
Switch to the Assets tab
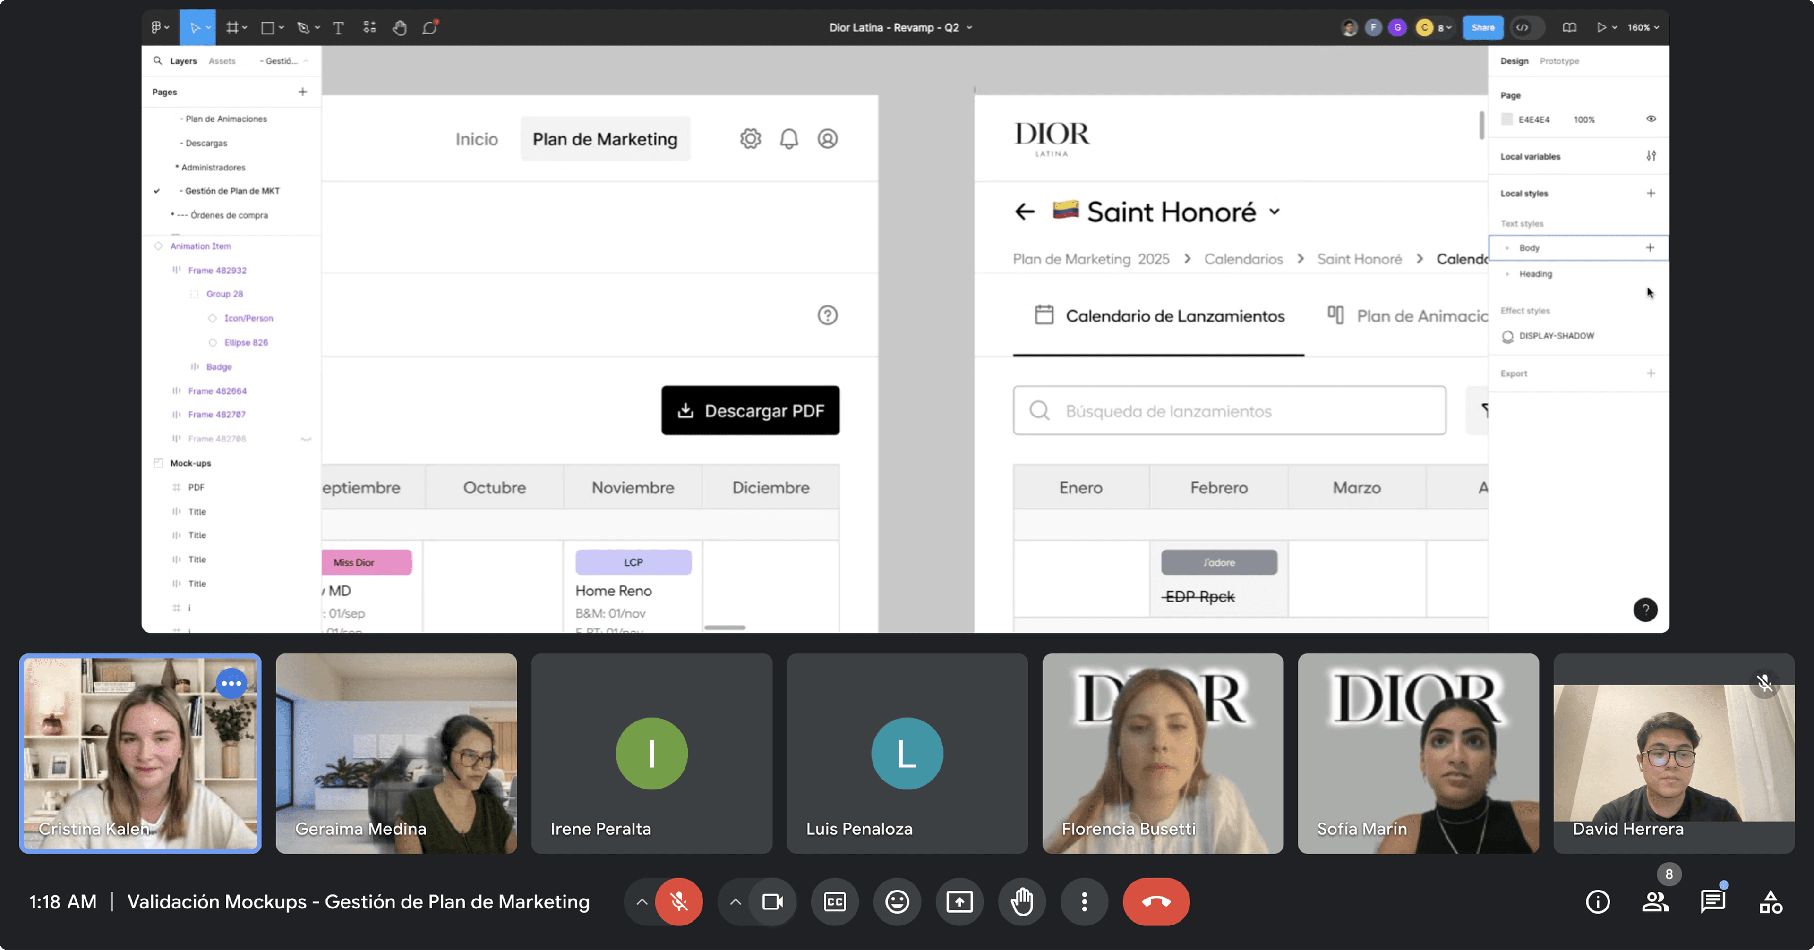(222, 61)
